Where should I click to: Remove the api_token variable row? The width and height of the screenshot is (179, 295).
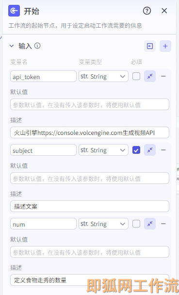point(163,76)
